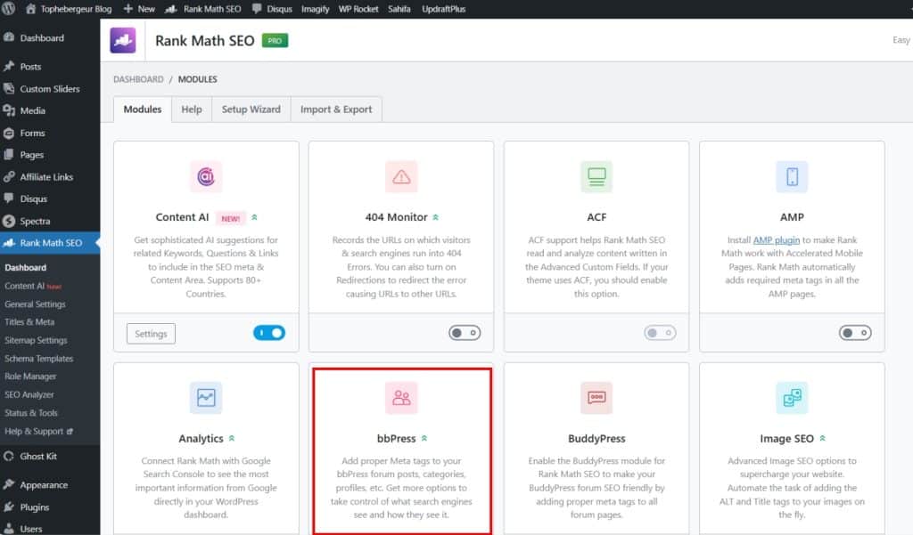913x535 pixels.
Task: Open the UpdraftPlus admin bar menu
Action: 444,9
